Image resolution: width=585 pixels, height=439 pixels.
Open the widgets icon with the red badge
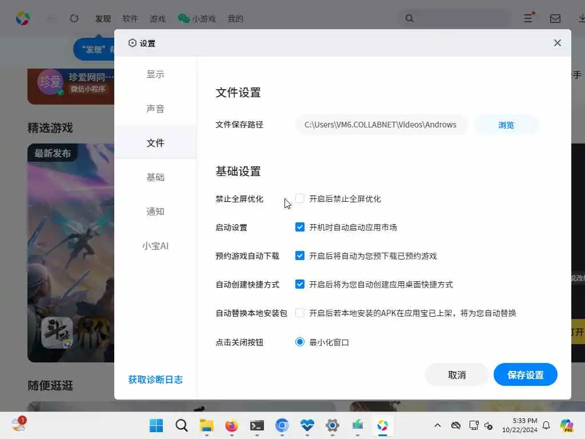point(18,425)
